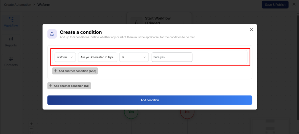Screen dimensions: 299x134
Task: Go to the Contacts sidebar section
Action: point(11,61)
